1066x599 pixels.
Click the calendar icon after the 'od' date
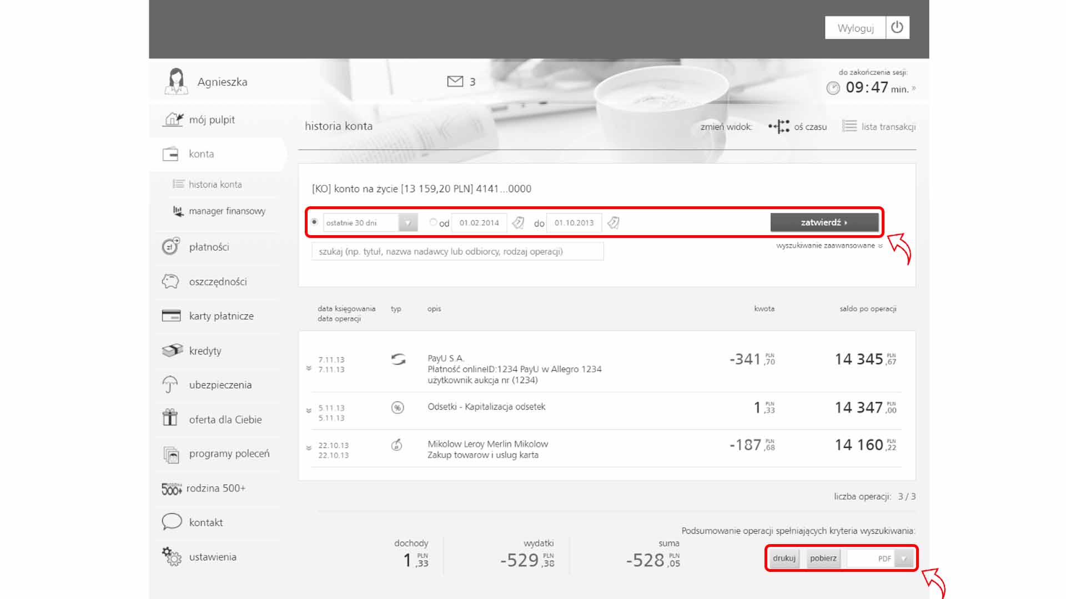point(518,223)
